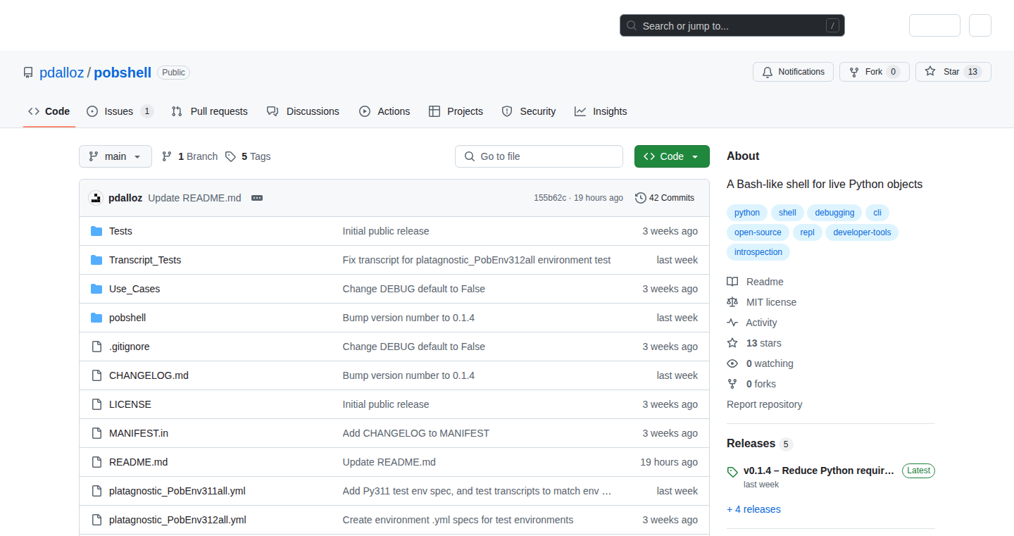Open the v0.1.4 release title

[x=819, y=470]
